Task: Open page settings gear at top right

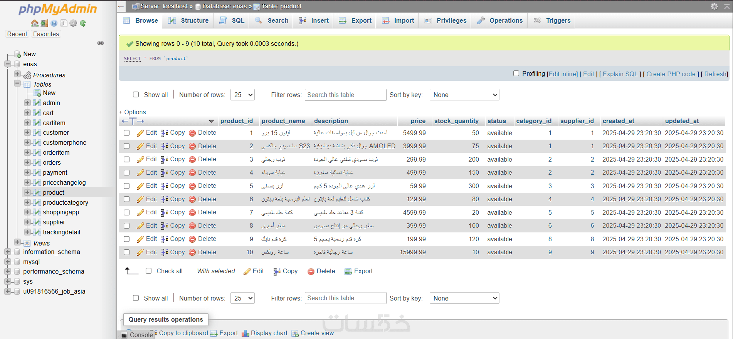Action: (714, 6)
